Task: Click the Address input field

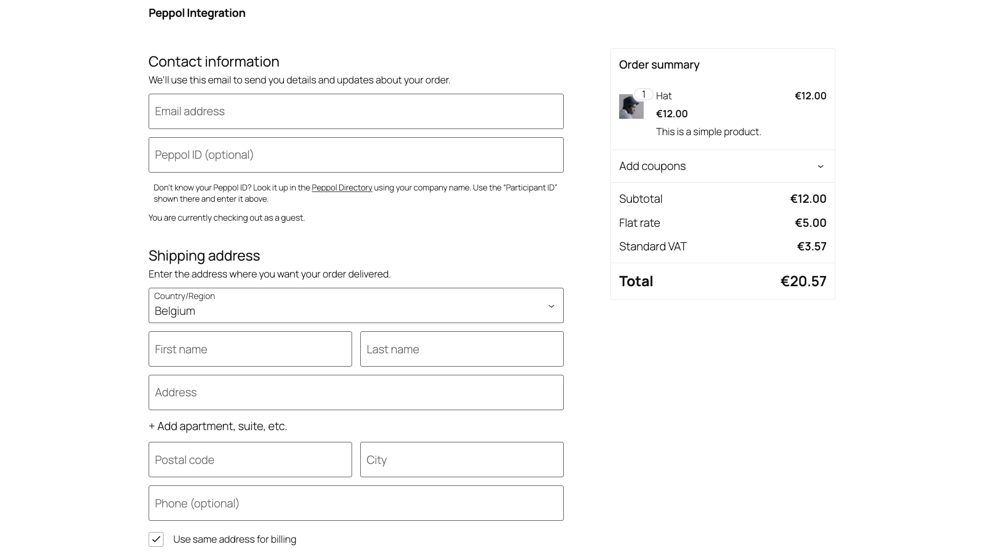Action: click(356, 392)
